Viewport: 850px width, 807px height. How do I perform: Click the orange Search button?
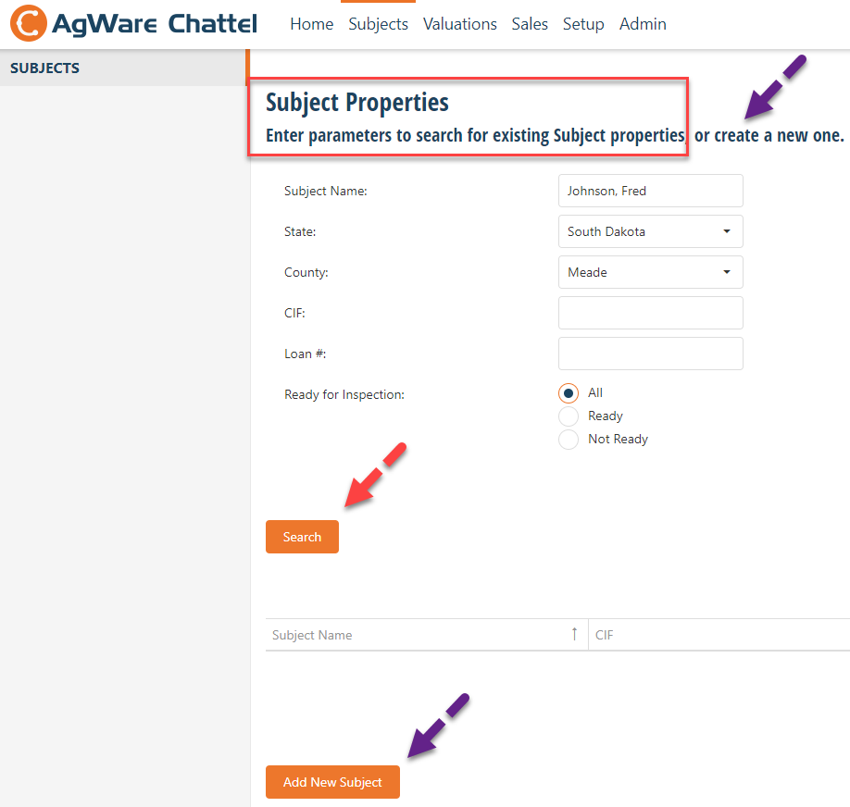point(302,537)
